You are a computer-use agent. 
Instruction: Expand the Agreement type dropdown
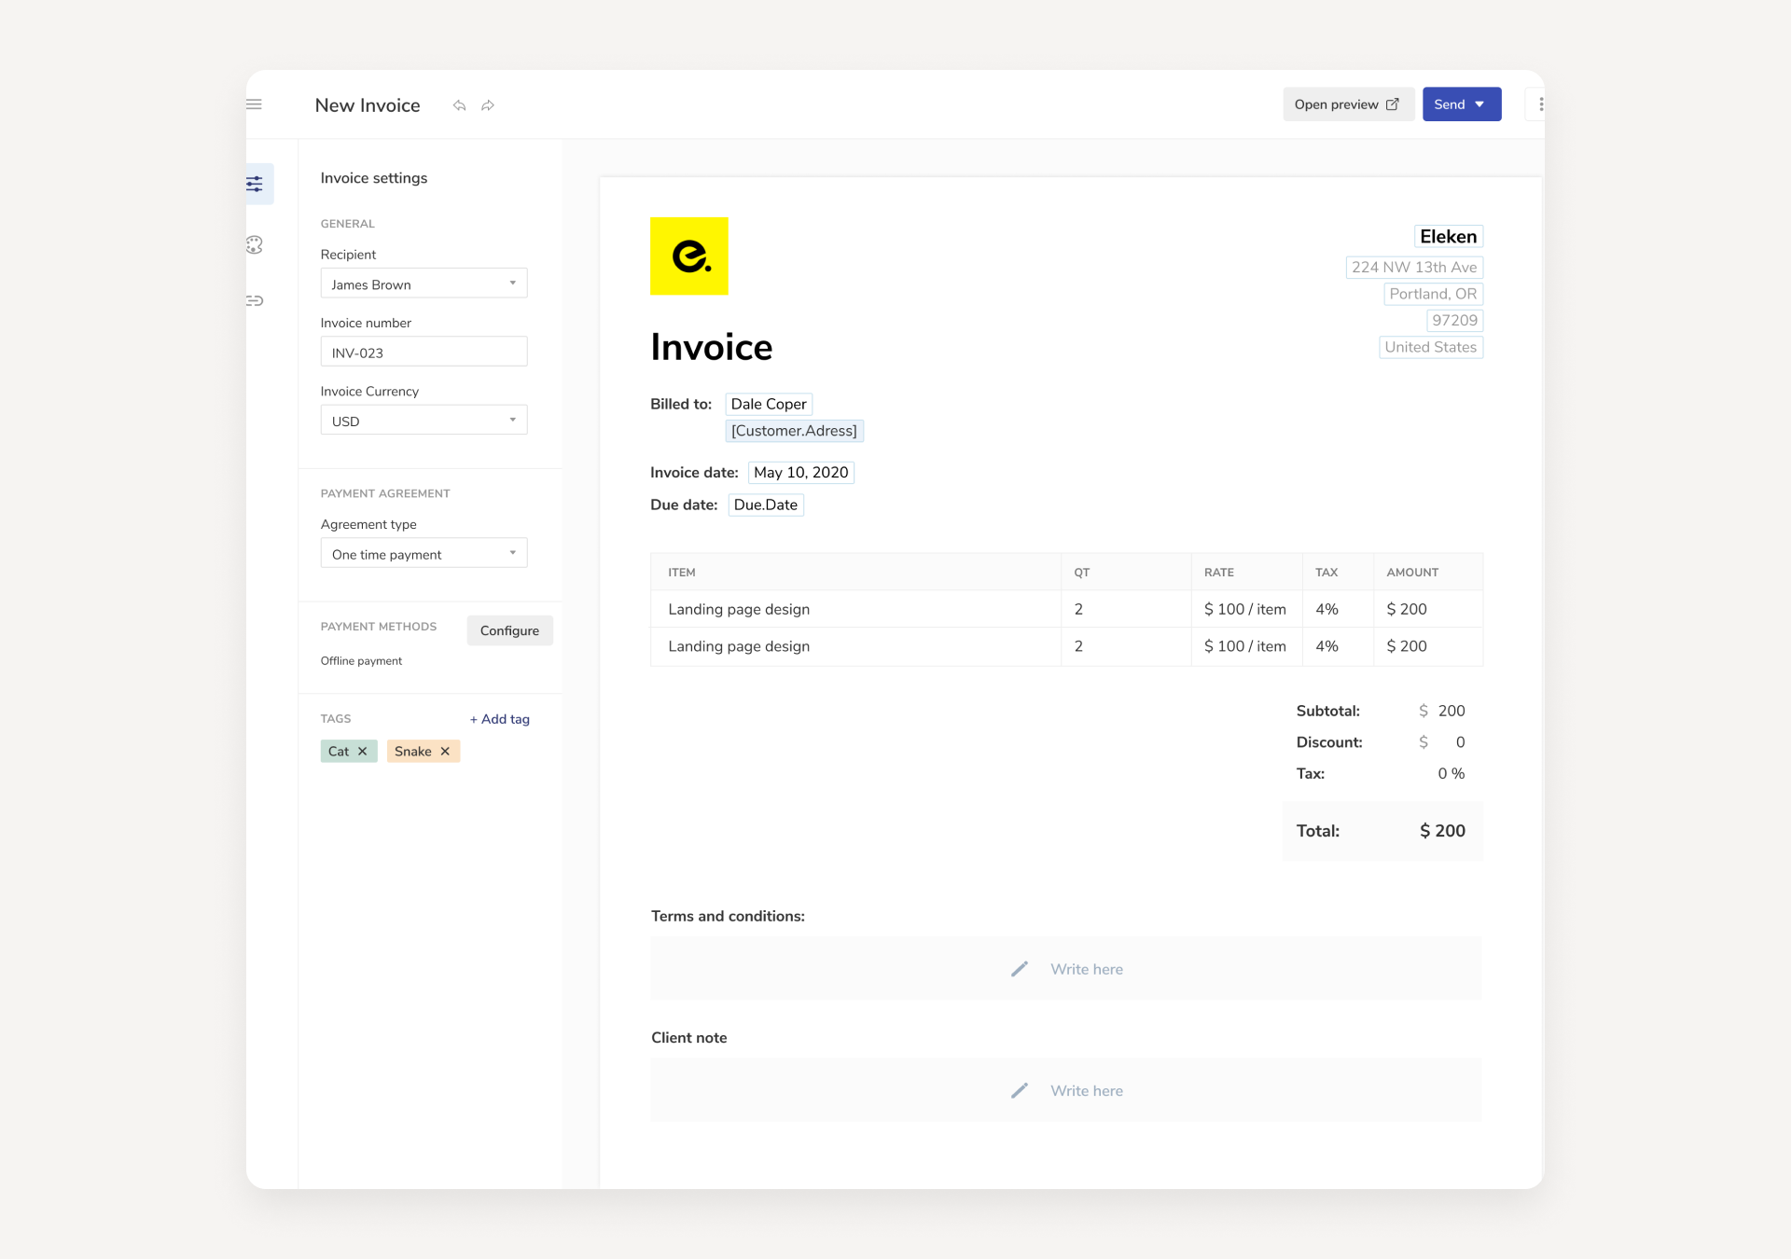pyautogui.click(x=424, y=553)
